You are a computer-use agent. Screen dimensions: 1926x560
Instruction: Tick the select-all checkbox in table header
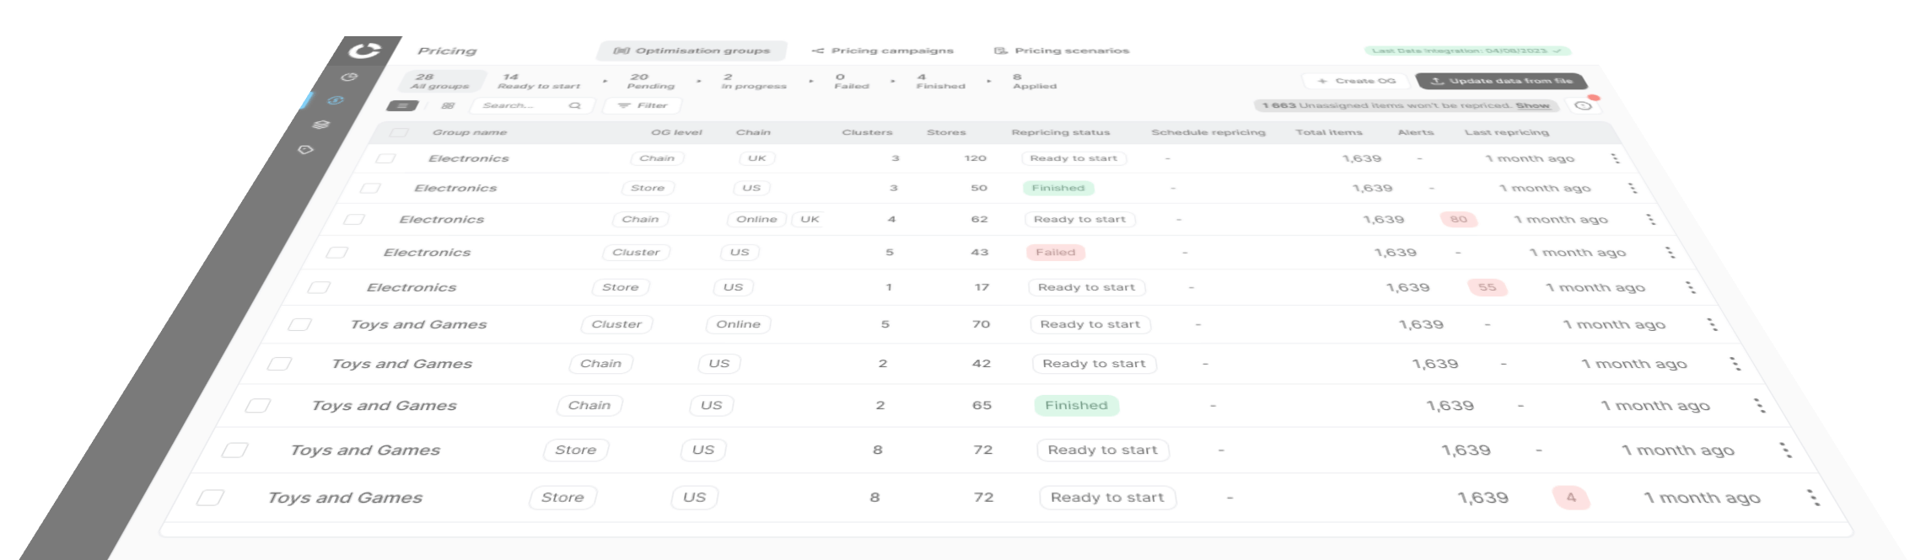click(399, 132)
